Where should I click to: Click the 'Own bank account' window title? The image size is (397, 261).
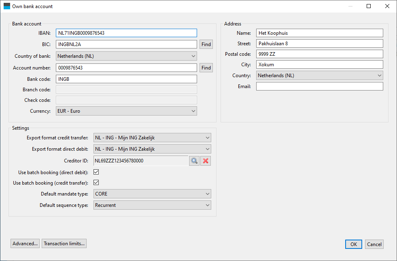32,6
